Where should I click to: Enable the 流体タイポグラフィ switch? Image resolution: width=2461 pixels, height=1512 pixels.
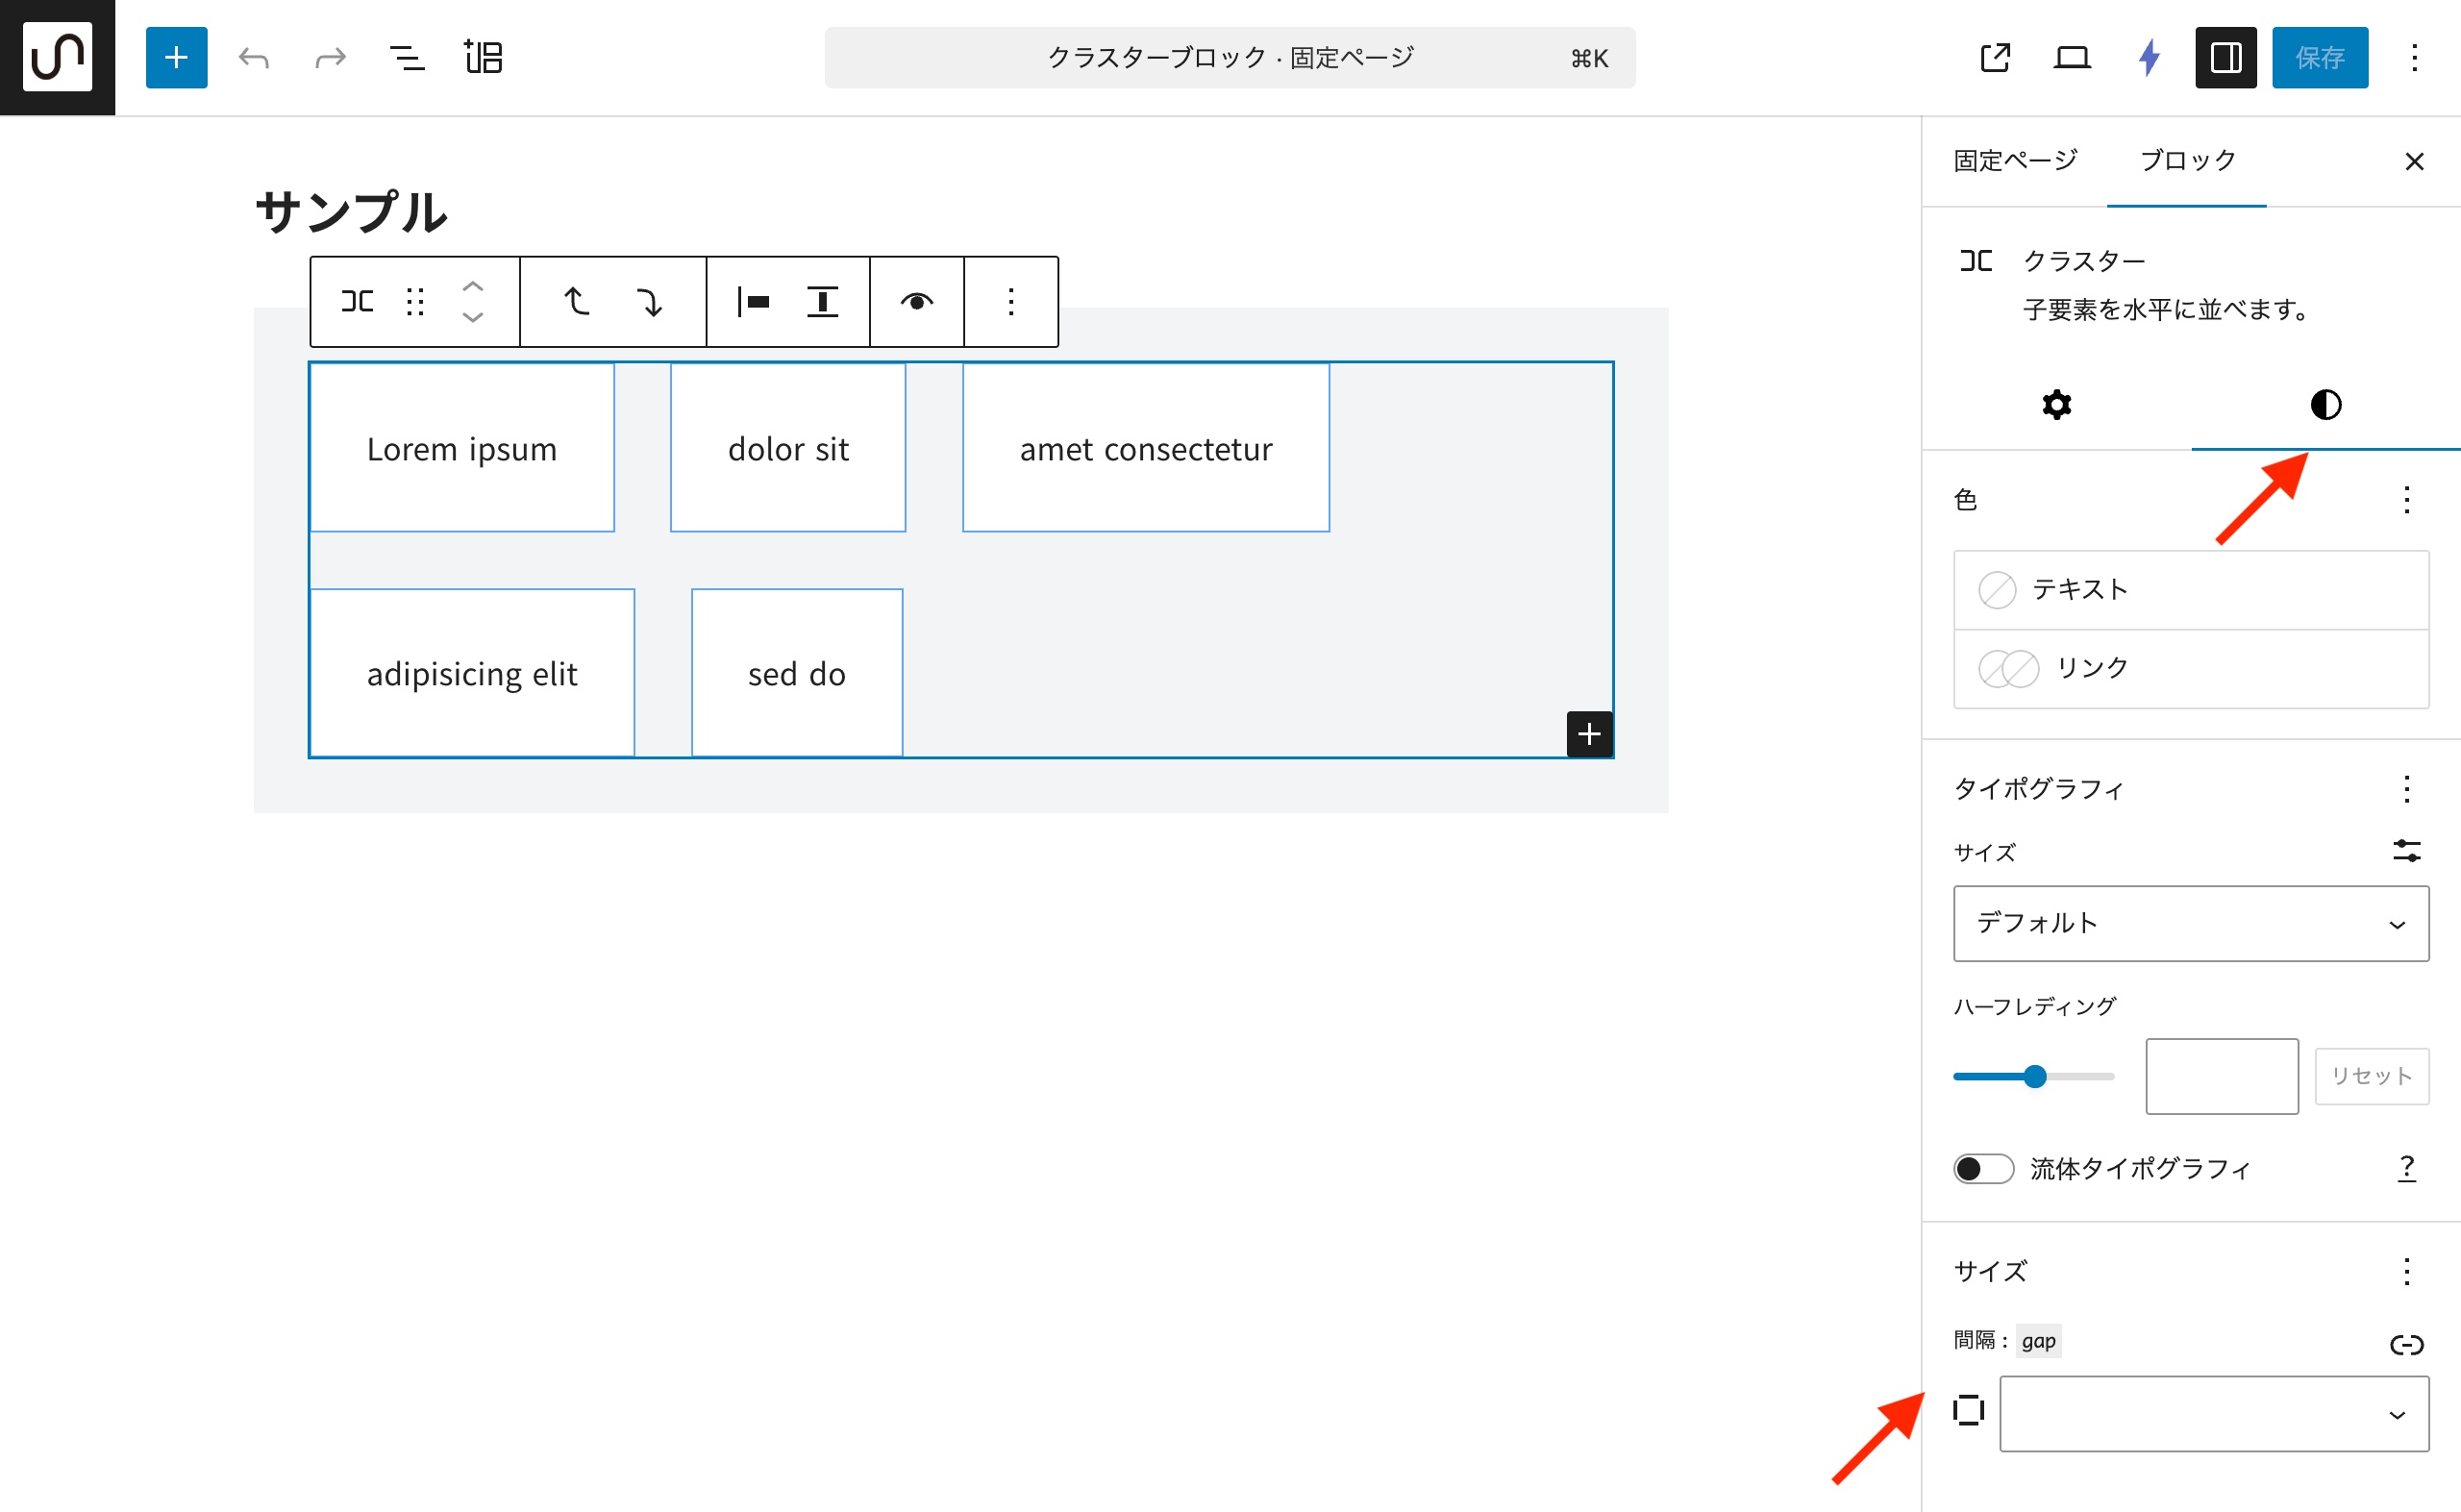(1983, 1169)
